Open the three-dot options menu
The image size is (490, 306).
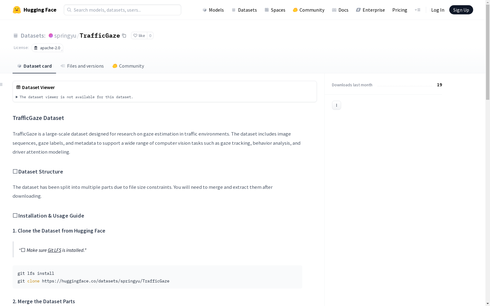pos(337,105)
